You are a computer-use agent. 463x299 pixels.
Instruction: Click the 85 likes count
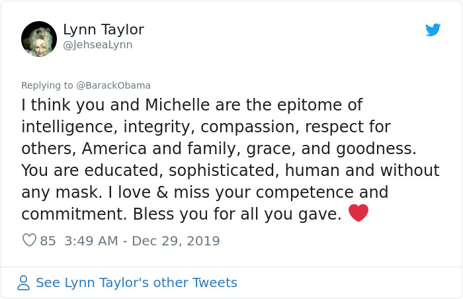point(48,241)
